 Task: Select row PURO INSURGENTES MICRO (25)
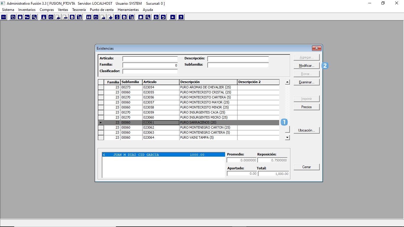point(189,117)
